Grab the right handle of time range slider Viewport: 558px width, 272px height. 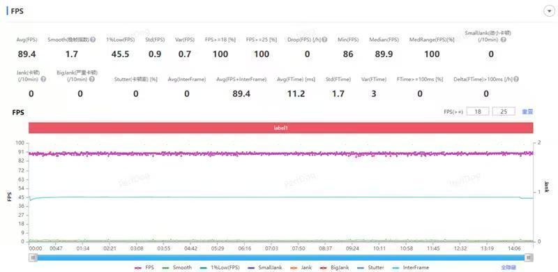click(529, 257)
